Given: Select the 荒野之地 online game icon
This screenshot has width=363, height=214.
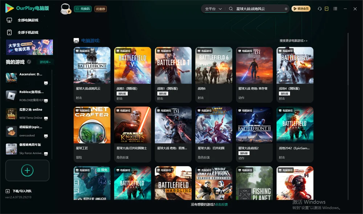Looking at the screenshot, I should [11, 114].
